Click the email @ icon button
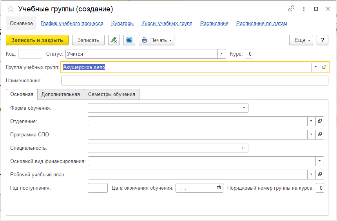The image size is (337, 221). (129, 40)
